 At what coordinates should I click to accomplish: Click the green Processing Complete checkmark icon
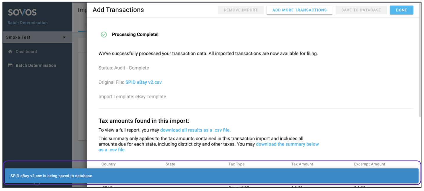click(104, 35)
